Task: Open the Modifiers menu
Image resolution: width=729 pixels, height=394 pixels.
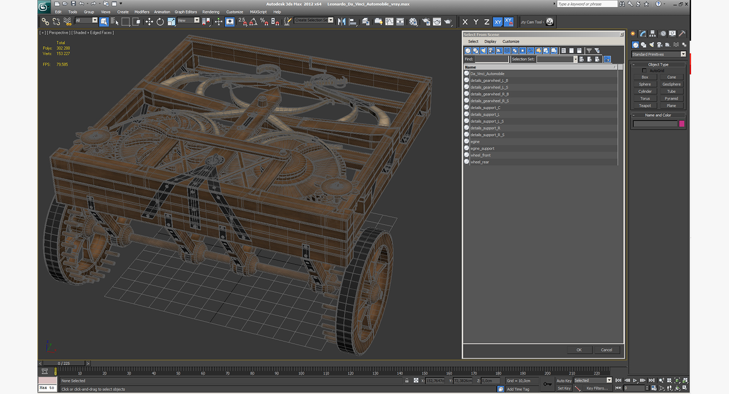Action: pyautogui.click(x=142, y=12)
